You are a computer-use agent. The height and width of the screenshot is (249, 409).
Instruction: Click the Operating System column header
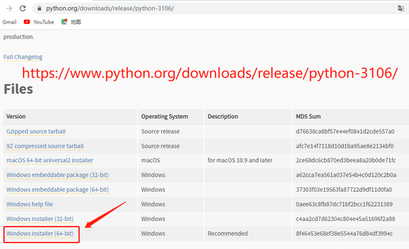[165, 117]
